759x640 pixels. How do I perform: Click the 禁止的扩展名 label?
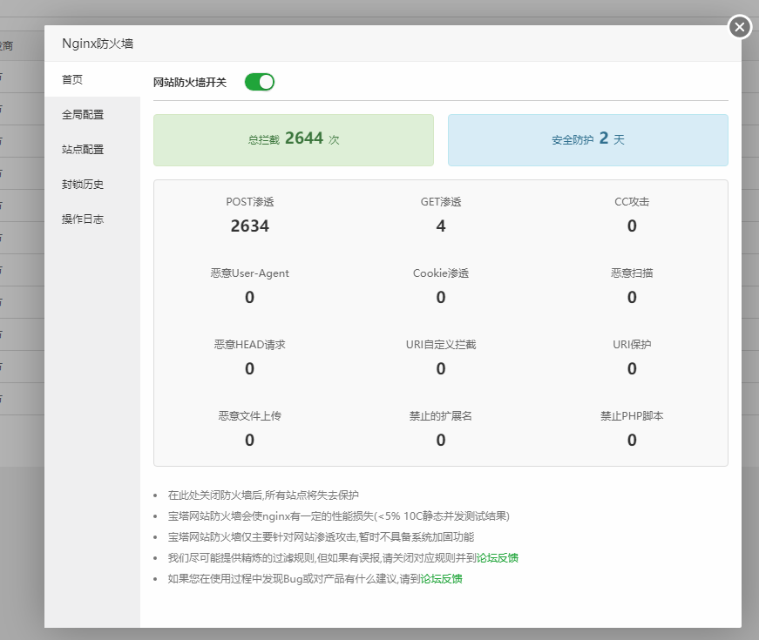(440, 416)
